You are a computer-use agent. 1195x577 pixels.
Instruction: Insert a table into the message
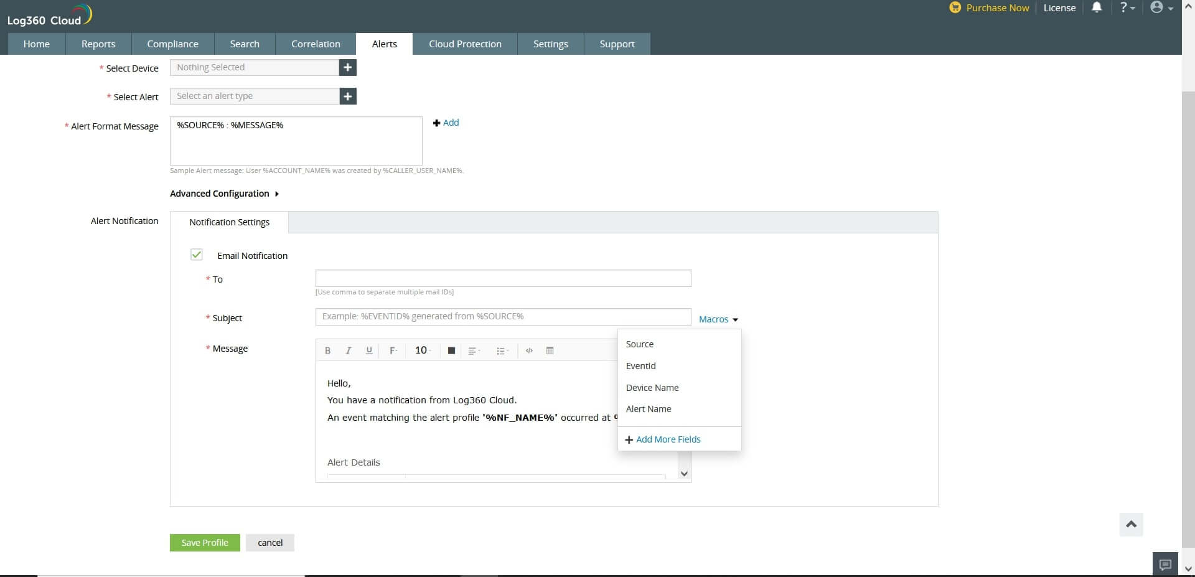(550, 350)
